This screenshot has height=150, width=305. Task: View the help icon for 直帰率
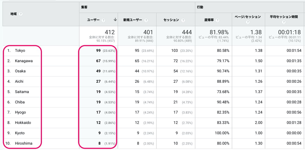pyautogui.click(x=218, y=20)
